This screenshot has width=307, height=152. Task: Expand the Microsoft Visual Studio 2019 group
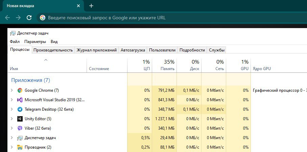tap(12, 100)
